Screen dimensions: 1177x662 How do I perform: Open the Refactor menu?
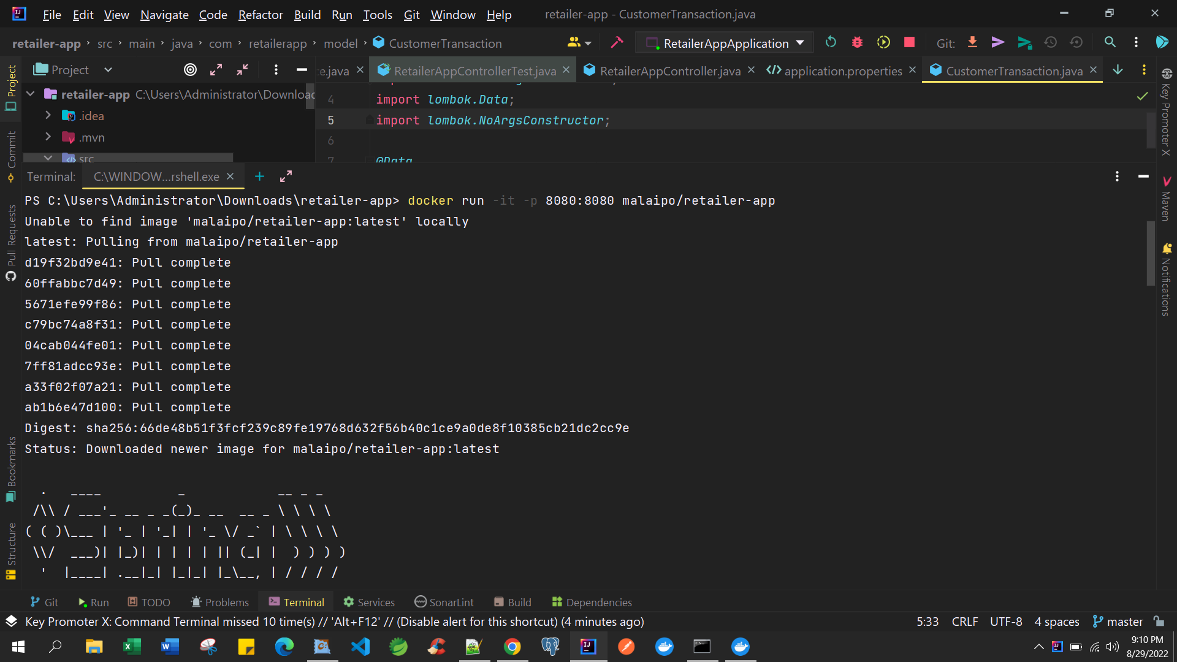point(260,14)
